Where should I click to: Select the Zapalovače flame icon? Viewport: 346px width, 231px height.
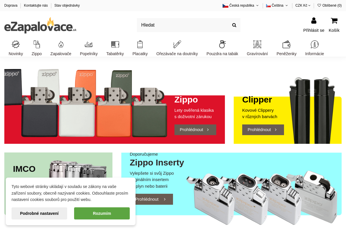point(61,44)
